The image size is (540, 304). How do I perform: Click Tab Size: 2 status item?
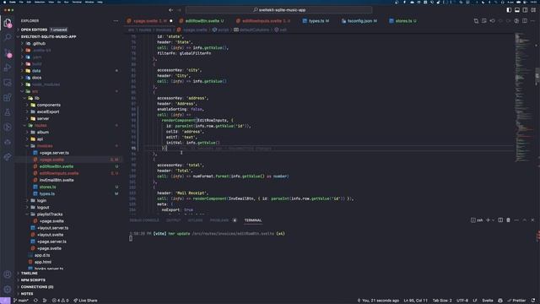pyautogui.click(x=442, y=301)
